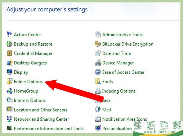This screenshot has width=183, height=136.
Task: Open the Ease of Access Center icon
Action: tap(98, 72)
